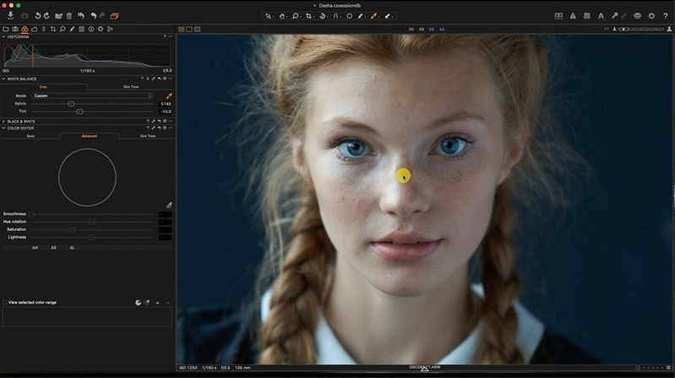Select the Crop cursor tool
The width and height of the screenshot is (675, 378).
[309, 15]
